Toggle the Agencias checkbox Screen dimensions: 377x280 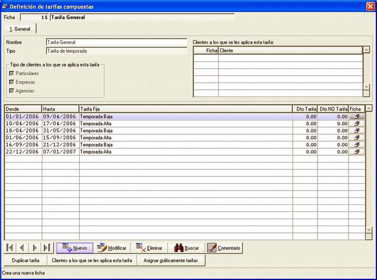pyautogui.click(x=11, y=91)
